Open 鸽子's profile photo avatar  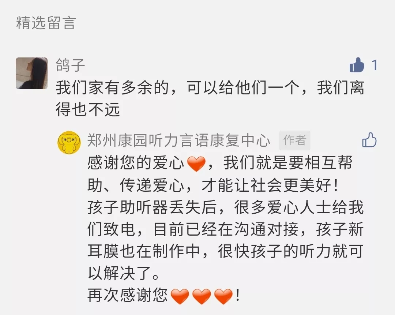pos(32,73)
